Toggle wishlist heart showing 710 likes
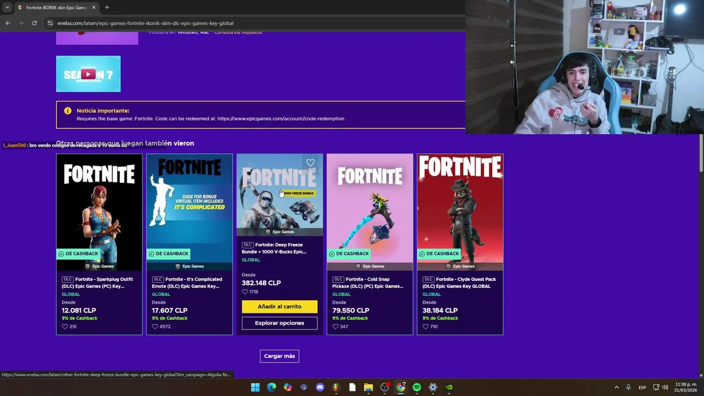Viewport: 704px width, 396px height. [426, 327]
